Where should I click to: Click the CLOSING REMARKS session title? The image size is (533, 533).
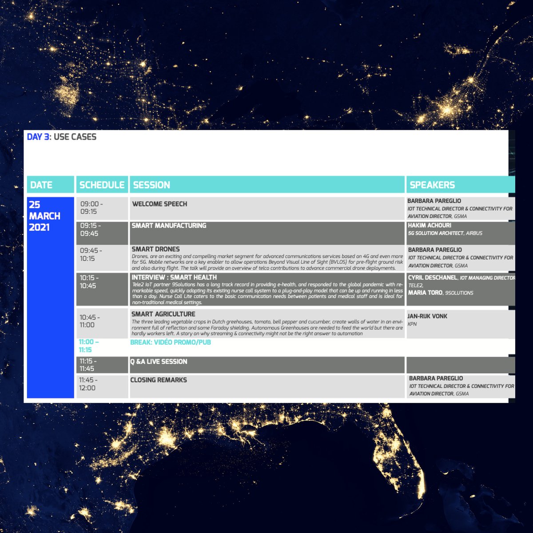(159, 380)
